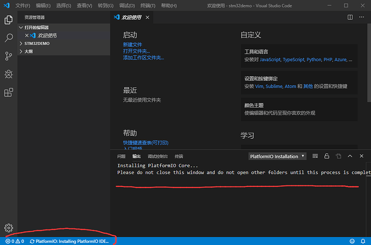Switch to the 输出 panel tab
The width and height of the screenshot is (371, 245).
[x=136, y=156]
